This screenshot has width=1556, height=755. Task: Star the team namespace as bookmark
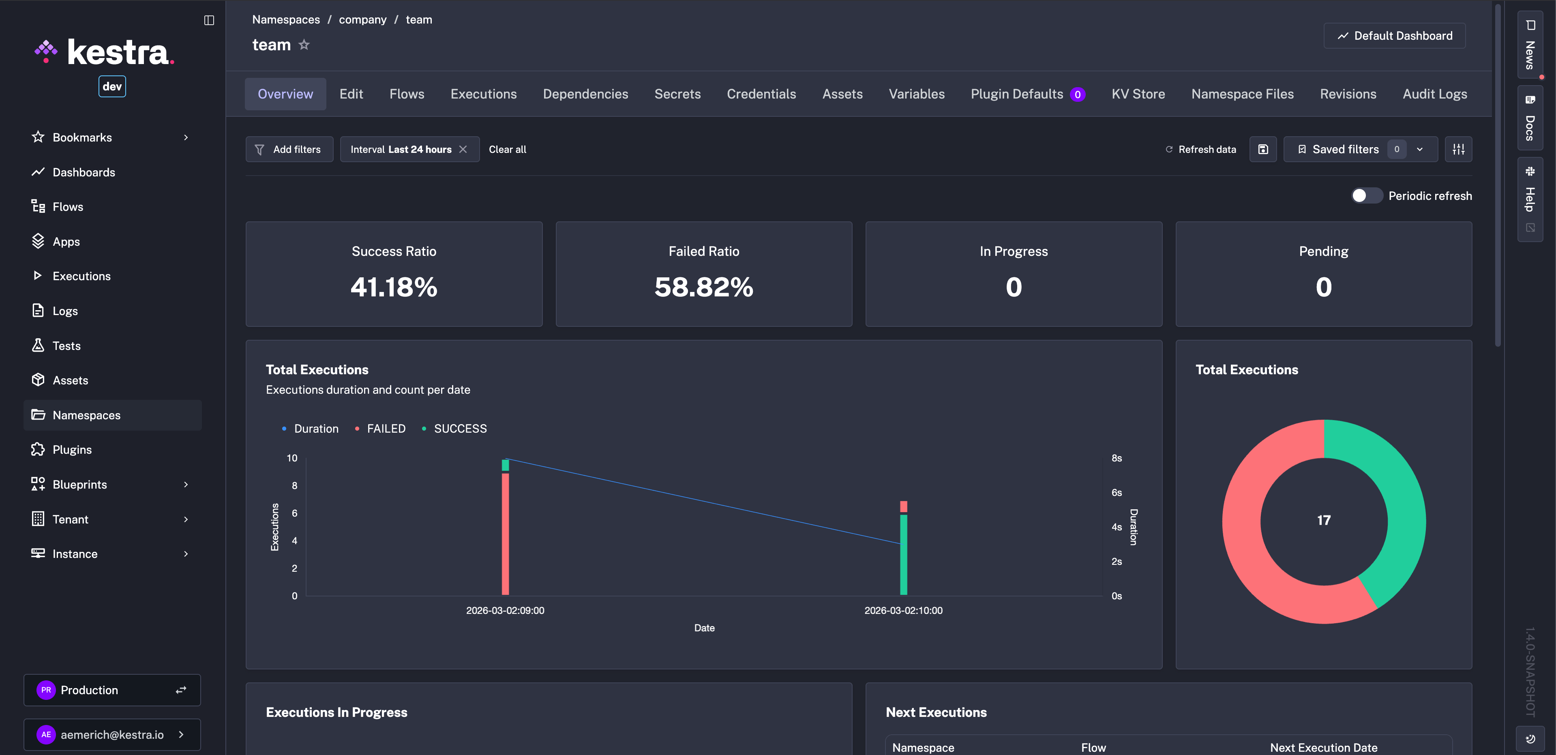[x=304, y=45]
